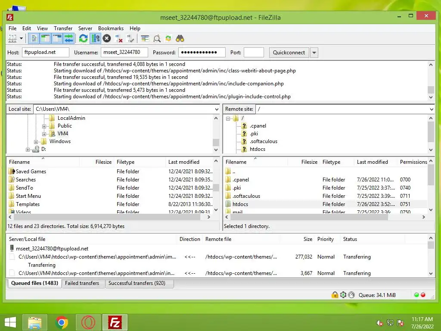Open File Explorer from the taskbar

click(34, 322)
